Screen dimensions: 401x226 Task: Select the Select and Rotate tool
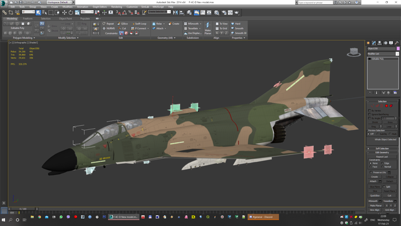click(x=71, y=13)
